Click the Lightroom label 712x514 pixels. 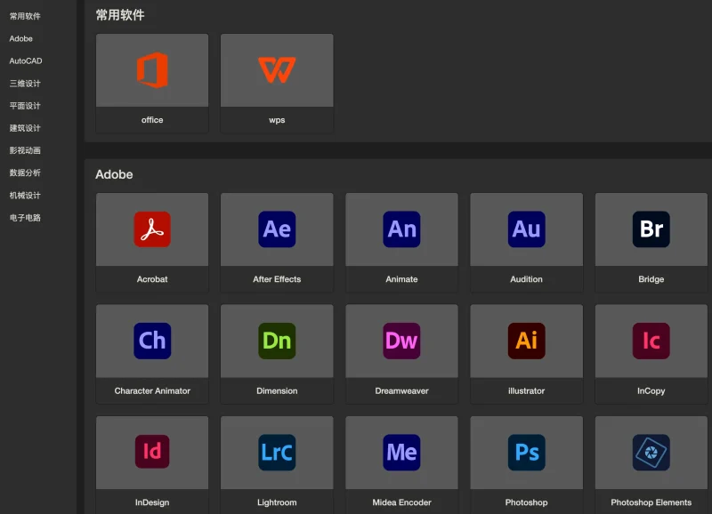[277, 502]
